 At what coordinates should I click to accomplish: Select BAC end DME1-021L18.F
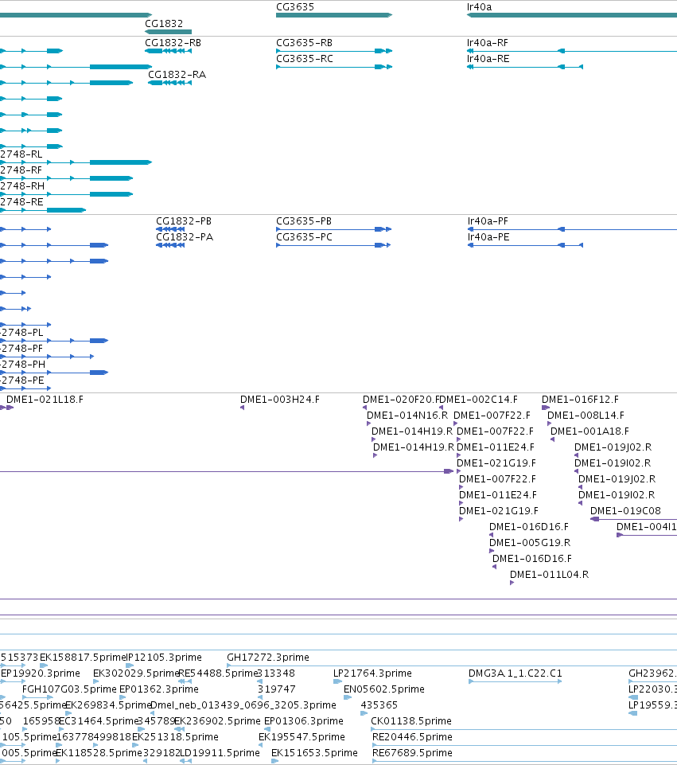tap(45, 400)
